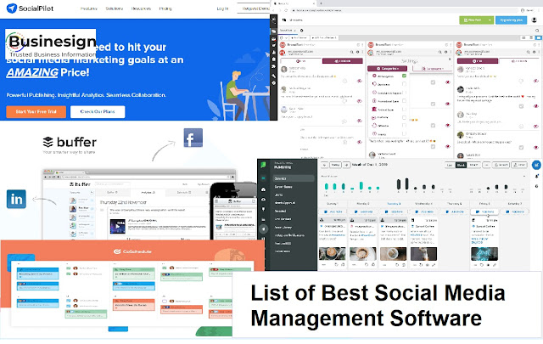Collapse the post volume chart chevron

(x=524, y=176)
